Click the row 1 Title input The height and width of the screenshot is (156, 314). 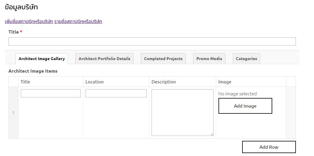tap(51, 93)
